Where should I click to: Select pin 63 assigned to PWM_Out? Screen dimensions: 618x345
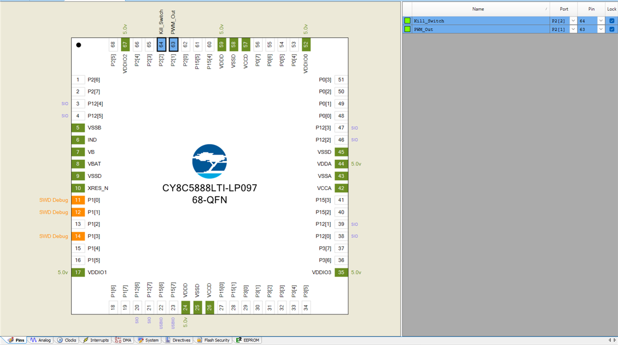click(x=173, y=44)
